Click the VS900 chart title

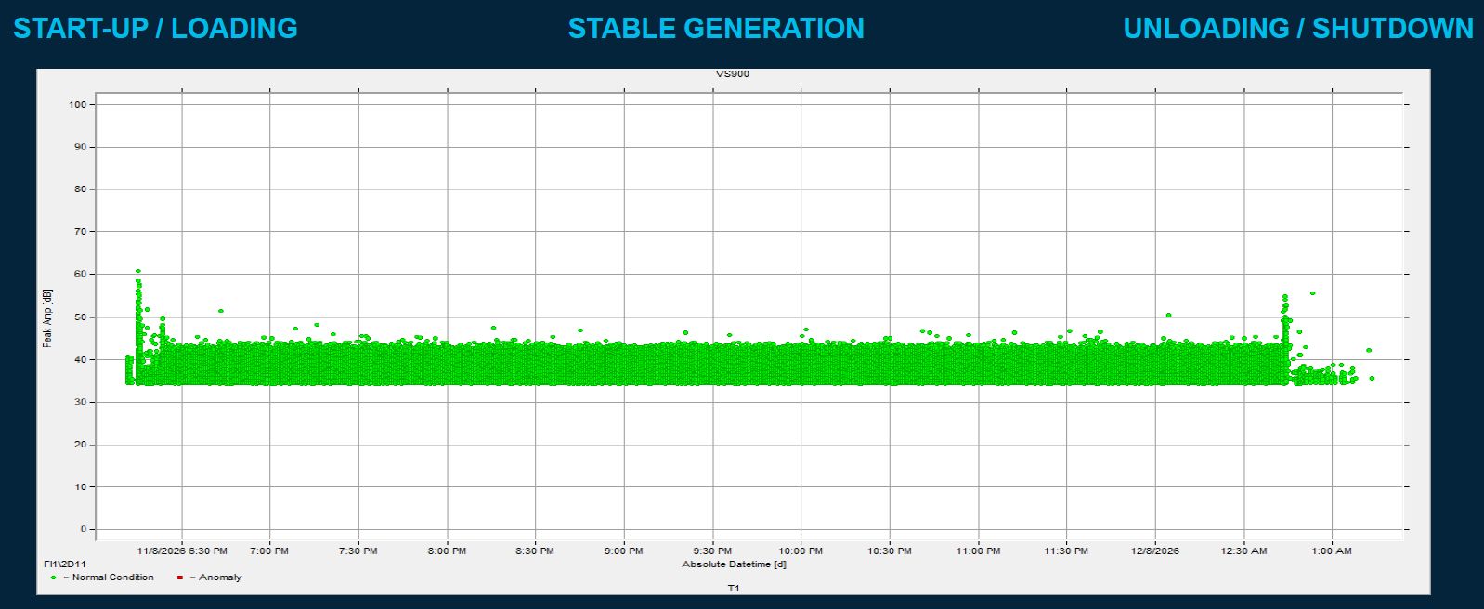(734, 73)
